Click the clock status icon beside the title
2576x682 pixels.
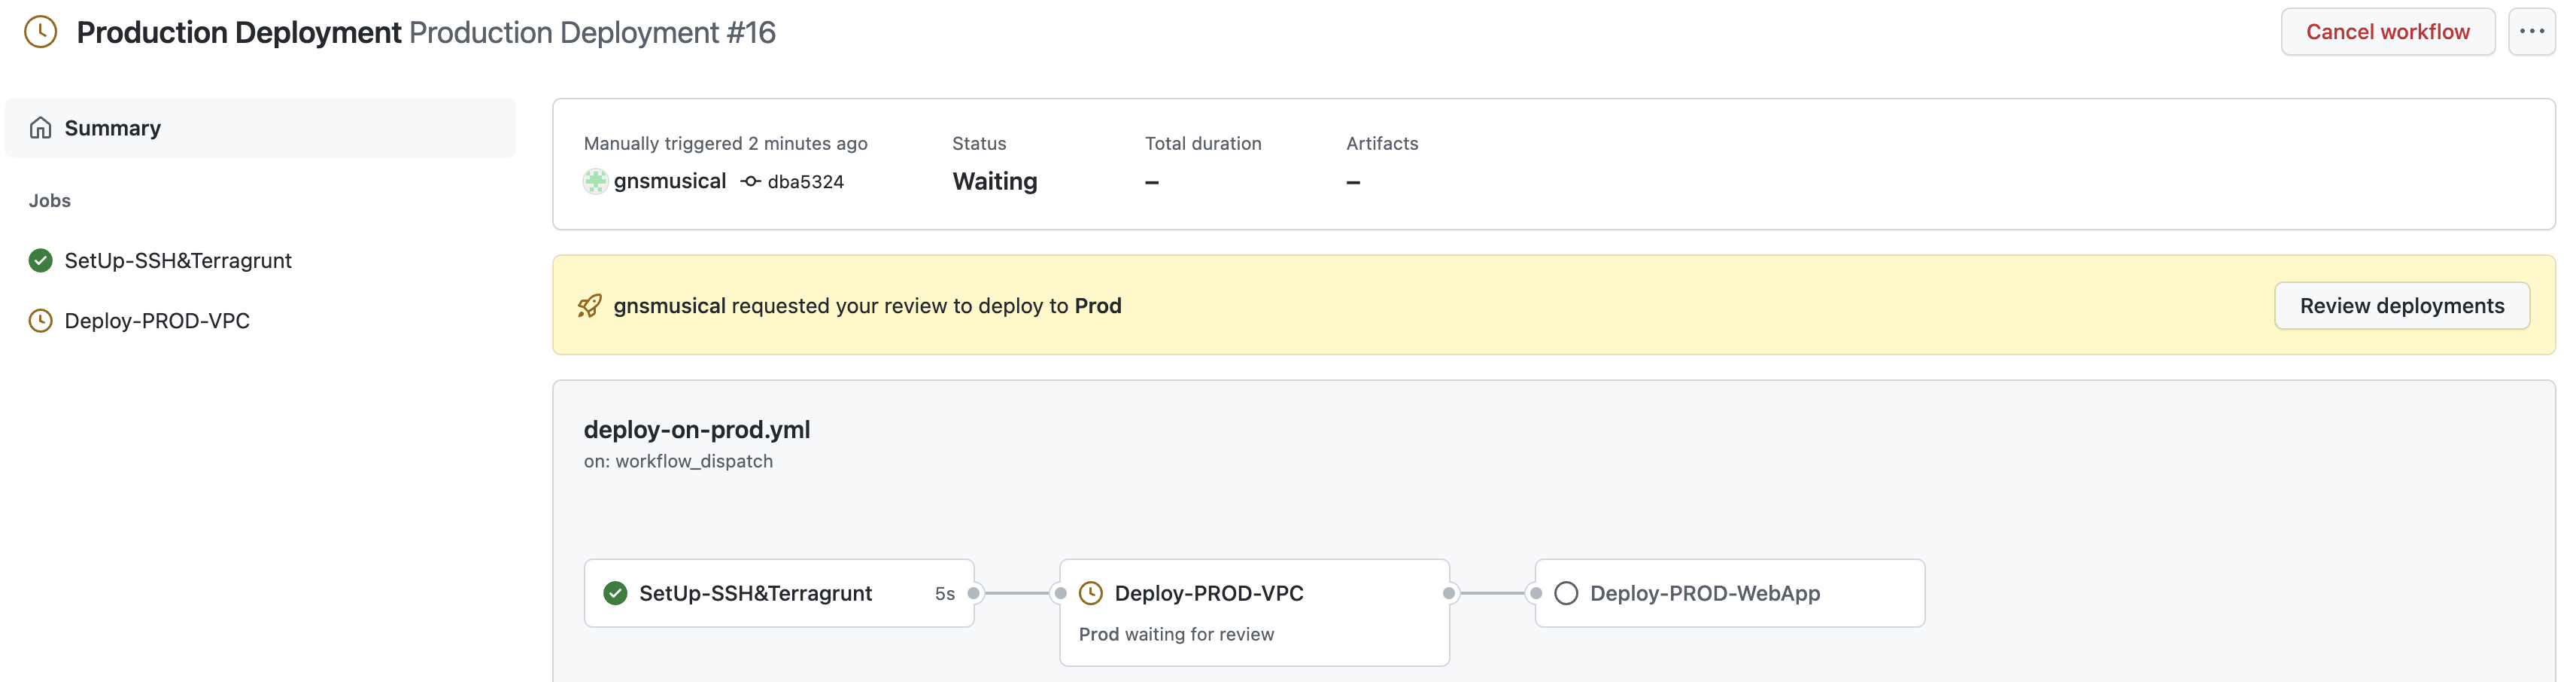pos(40,32)
